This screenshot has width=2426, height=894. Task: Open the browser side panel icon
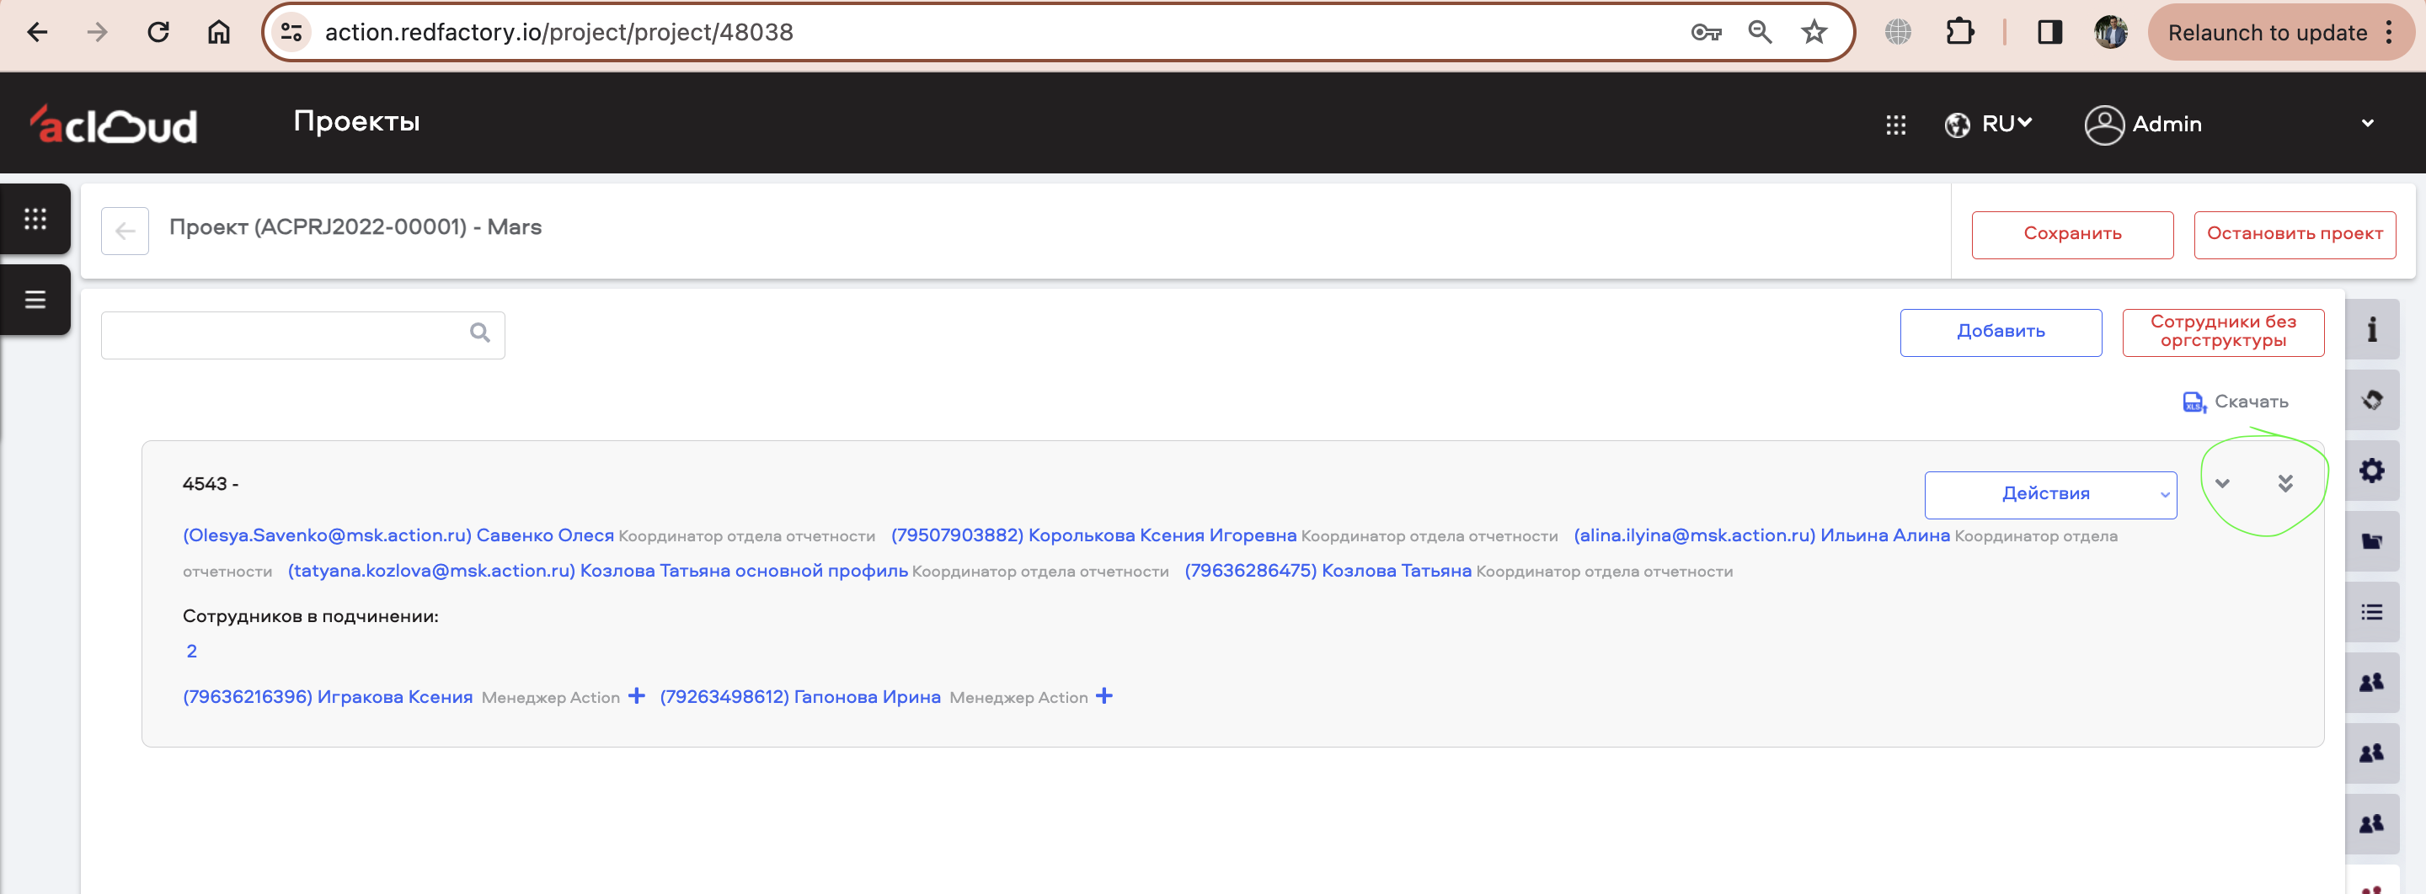2049,32
